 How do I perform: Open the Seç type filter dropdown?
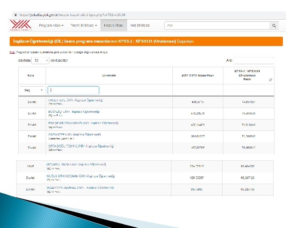32,90
